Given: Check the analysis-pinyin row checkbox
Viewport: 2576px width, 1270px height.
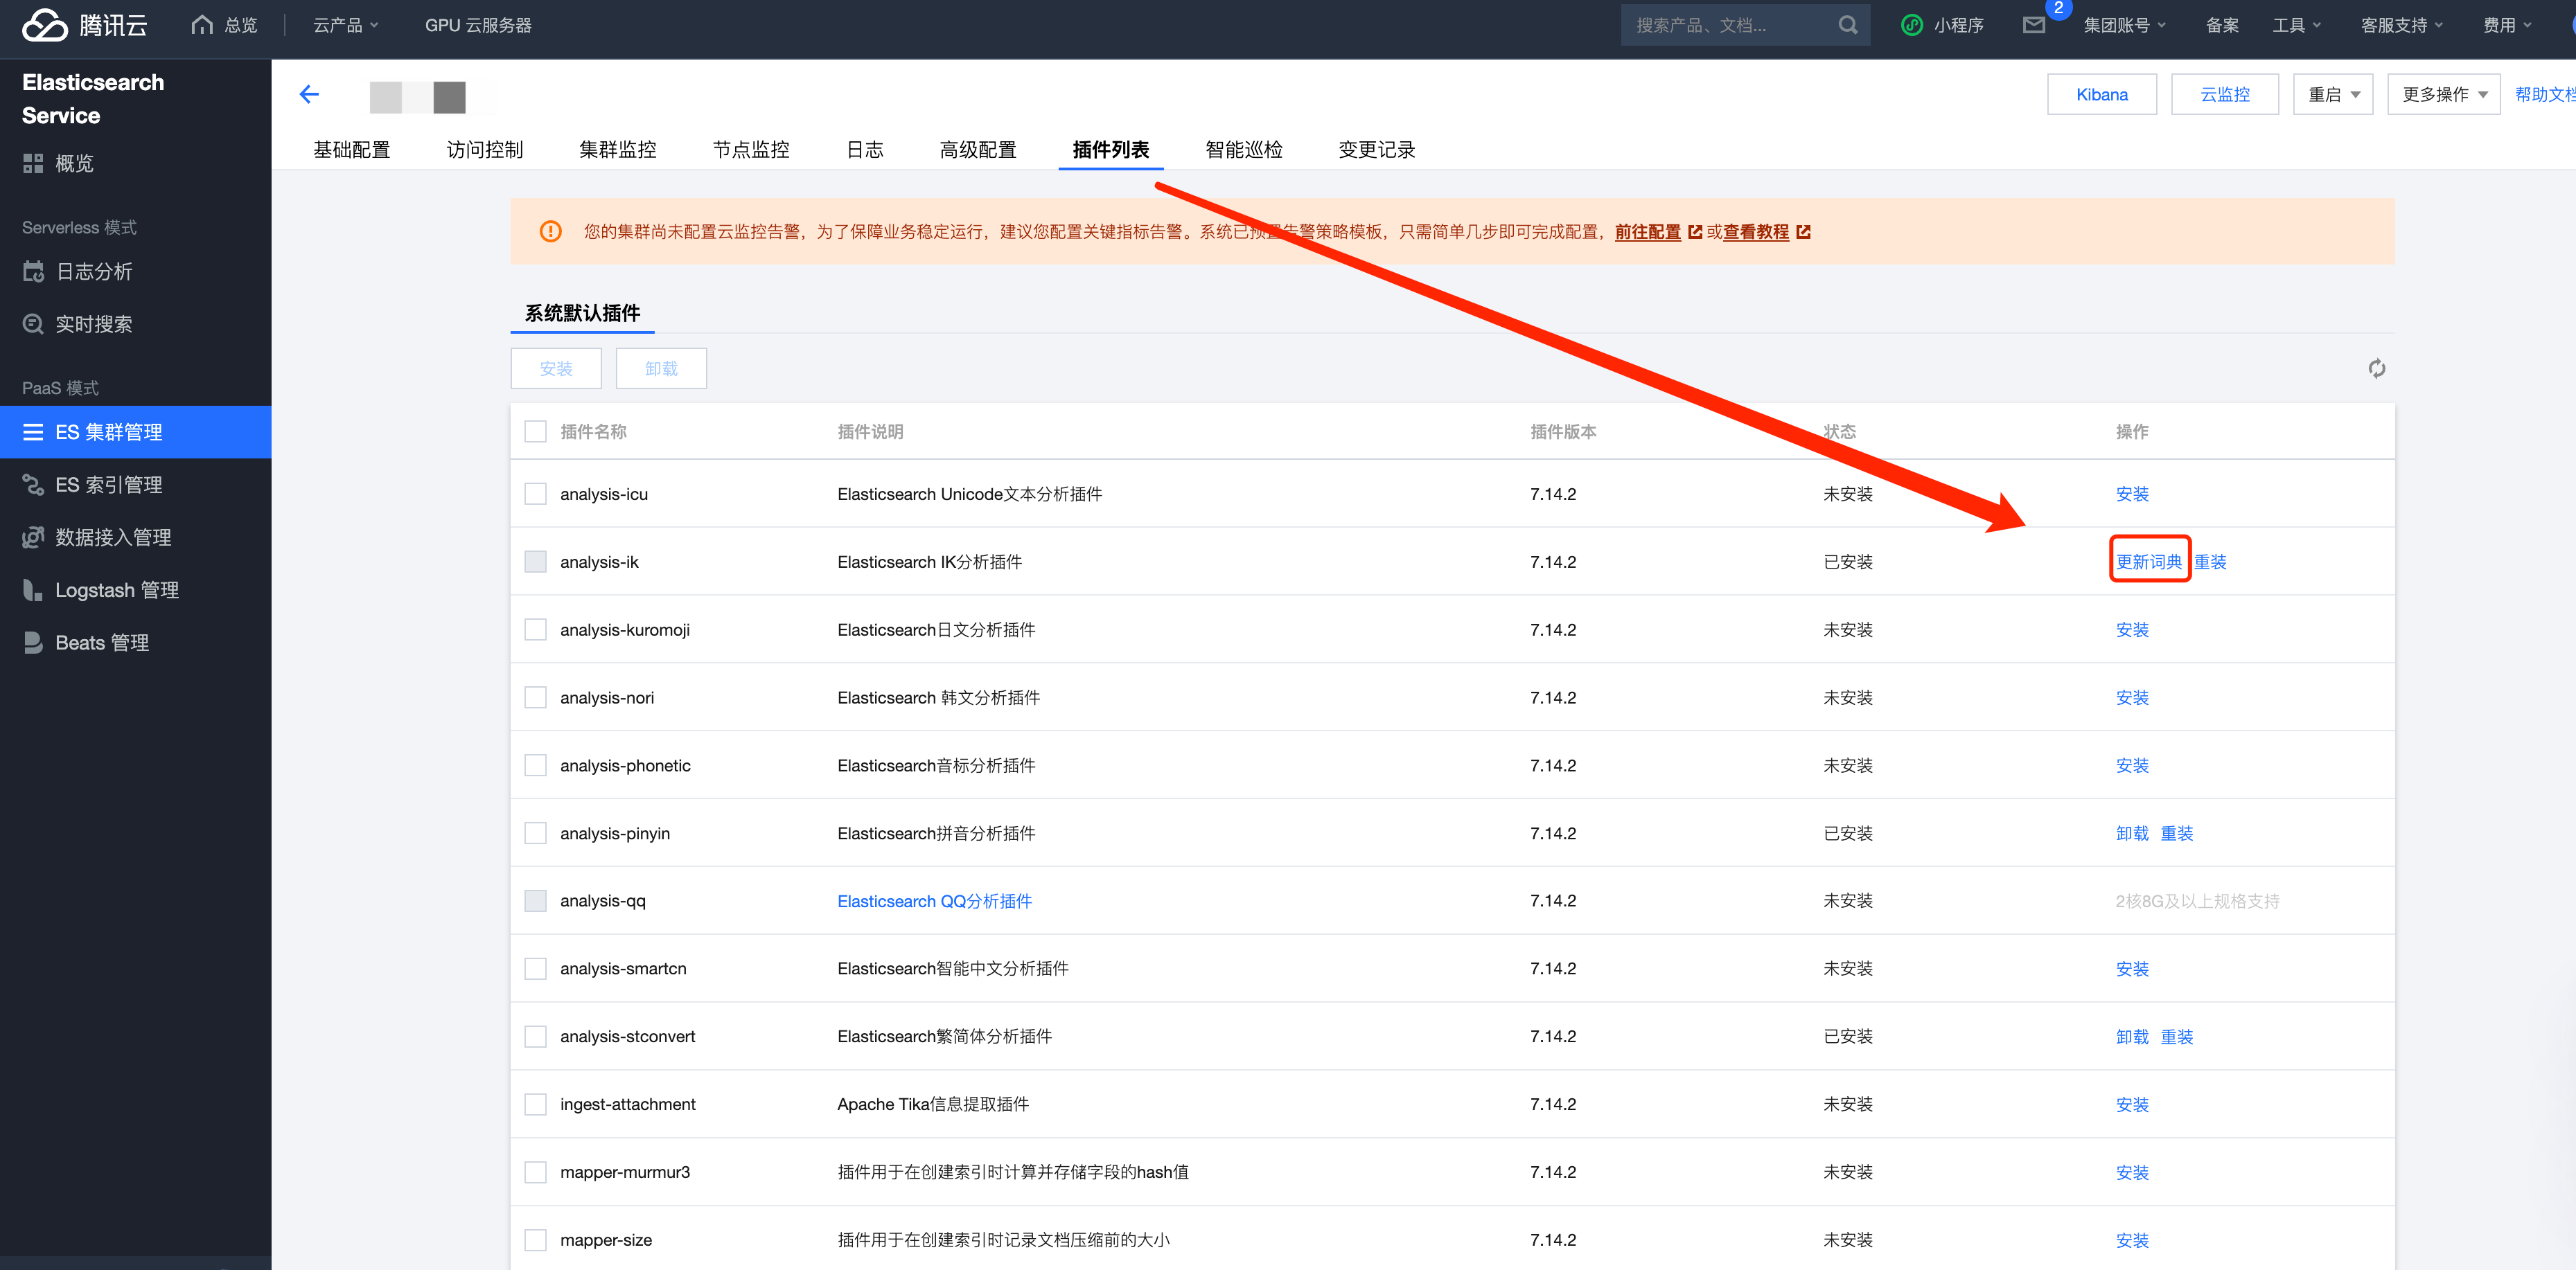Looking at the screenshot, I should (535, 833).
